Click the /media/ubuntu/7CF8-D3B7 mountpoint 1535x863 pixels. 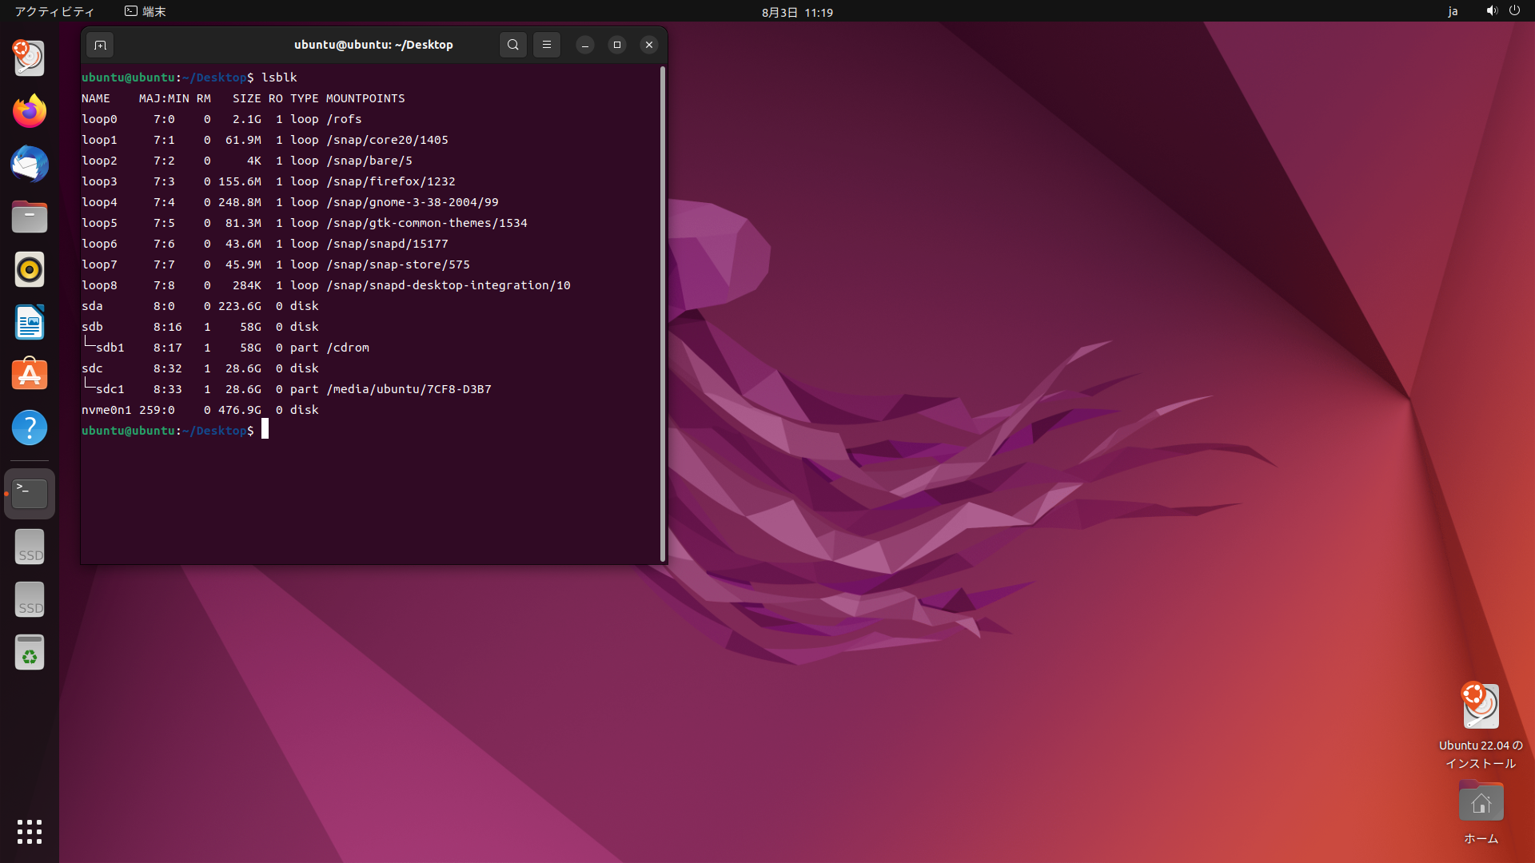[x=409, y=389]
